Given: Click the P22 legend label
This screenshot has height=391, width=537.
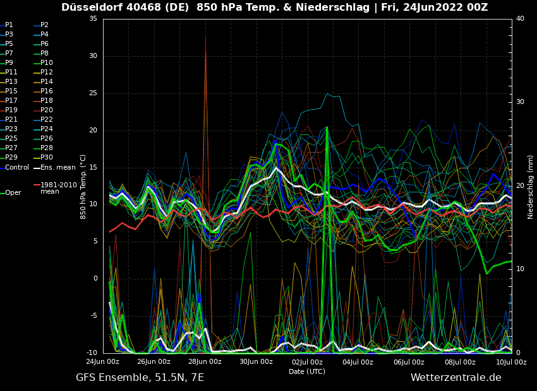Looking at the screenshot, I should [x=47, y=120].
